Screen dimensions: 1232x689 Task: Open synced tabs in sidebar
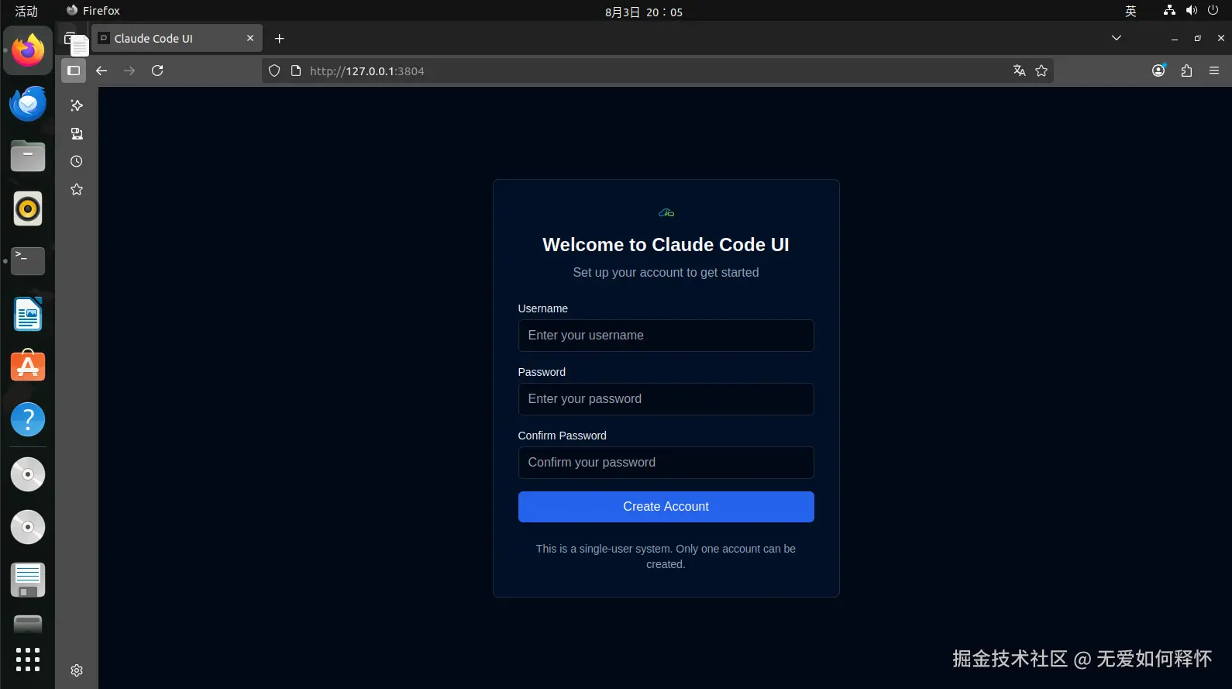[x=77, y=133]
